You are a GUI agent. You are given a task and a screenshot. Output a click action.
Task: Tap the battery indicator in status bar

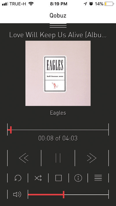click(109, 4)
